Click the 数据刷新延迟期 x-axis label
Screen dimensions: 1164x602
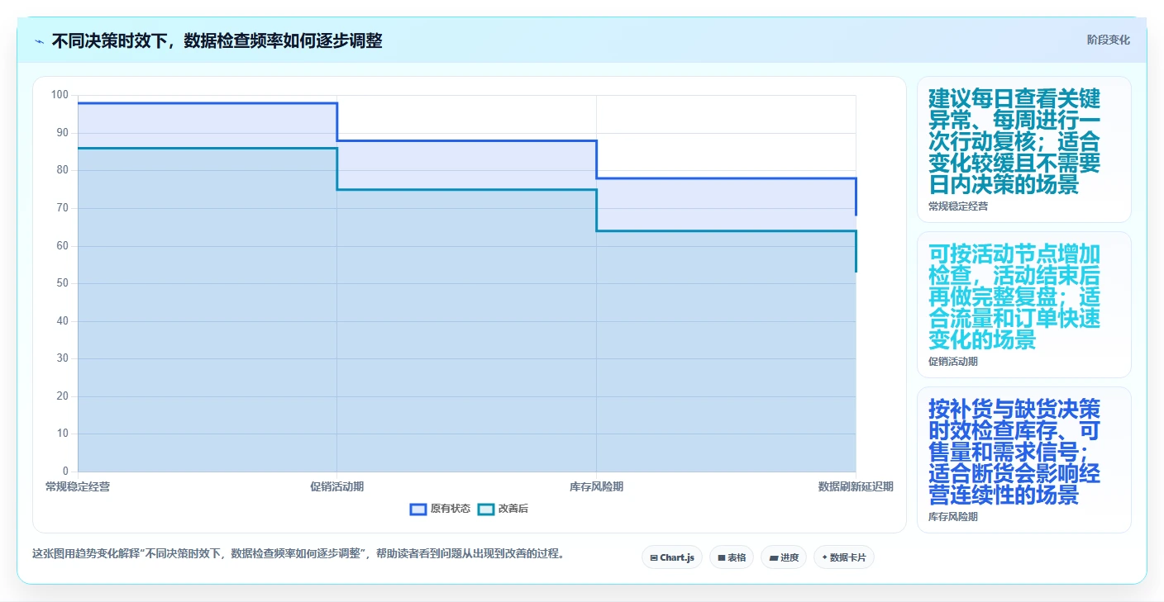tap(856, 487)
